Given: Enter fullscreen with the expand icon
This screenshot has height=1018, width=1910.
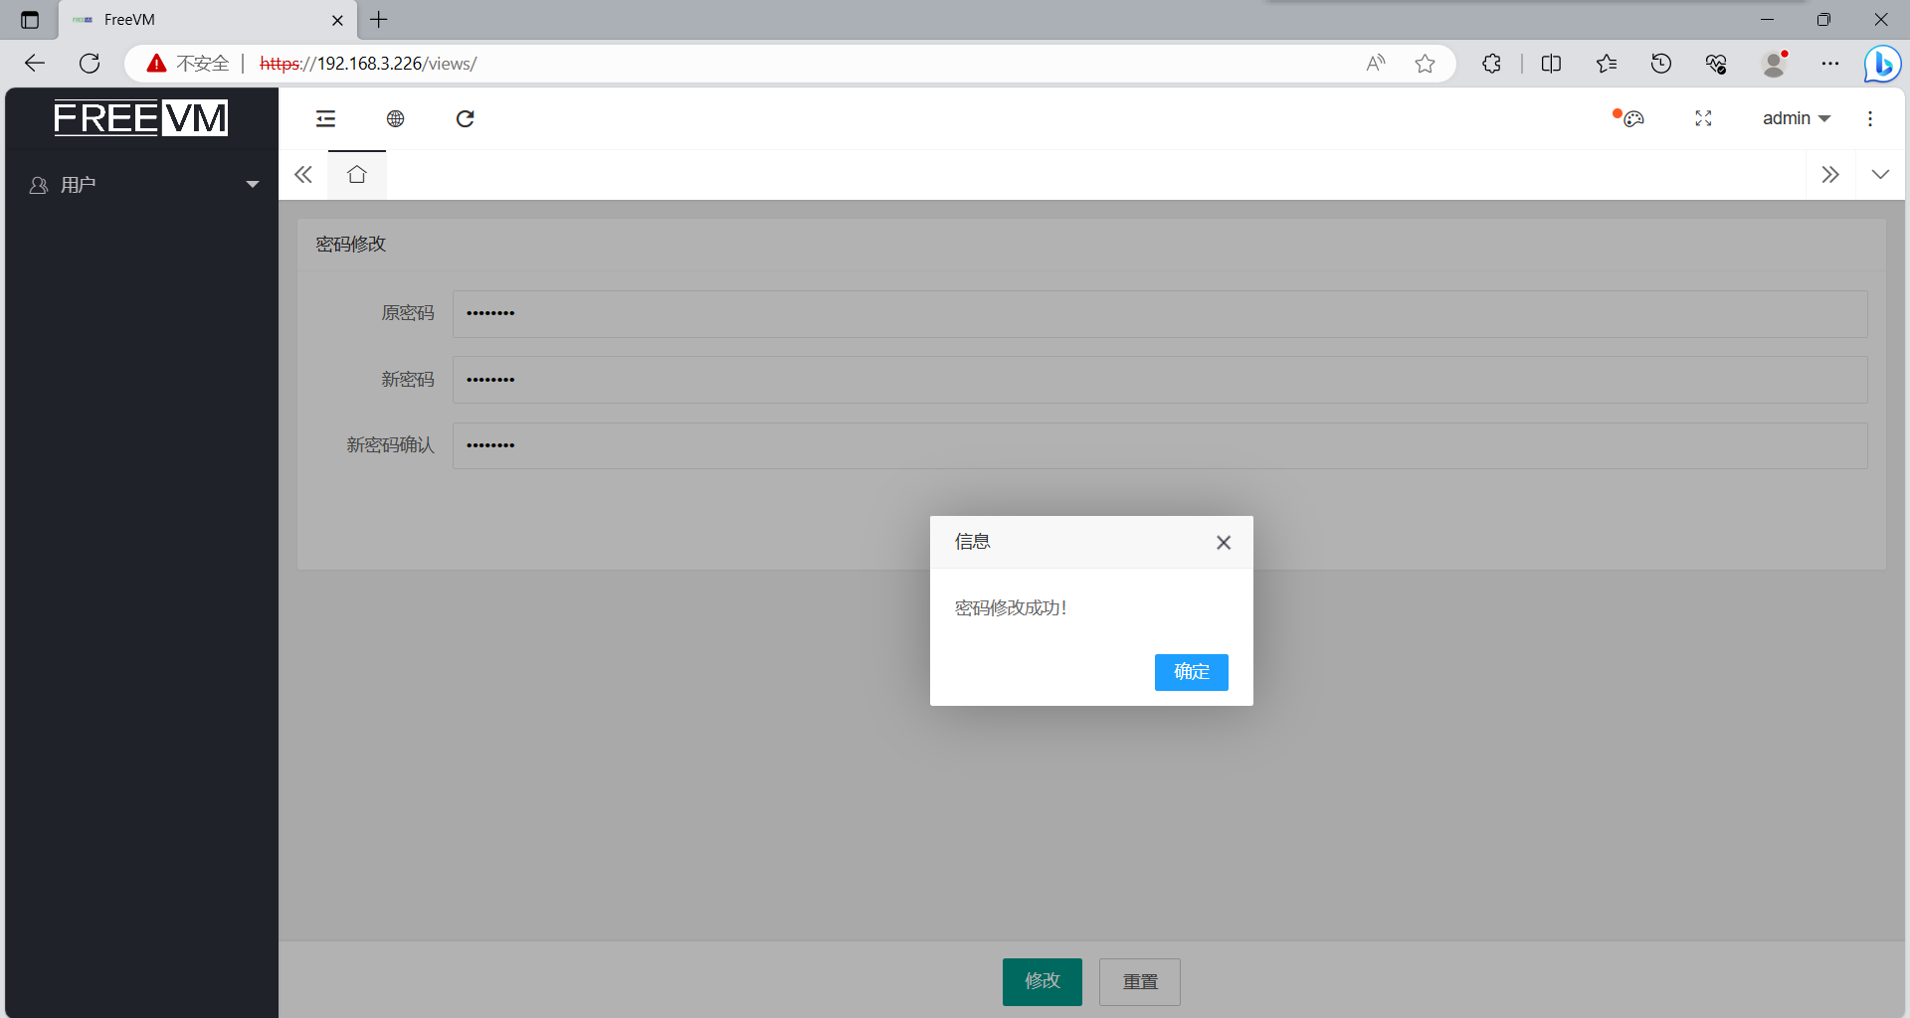Looking at the screenshot, I should pos(1702,118).
